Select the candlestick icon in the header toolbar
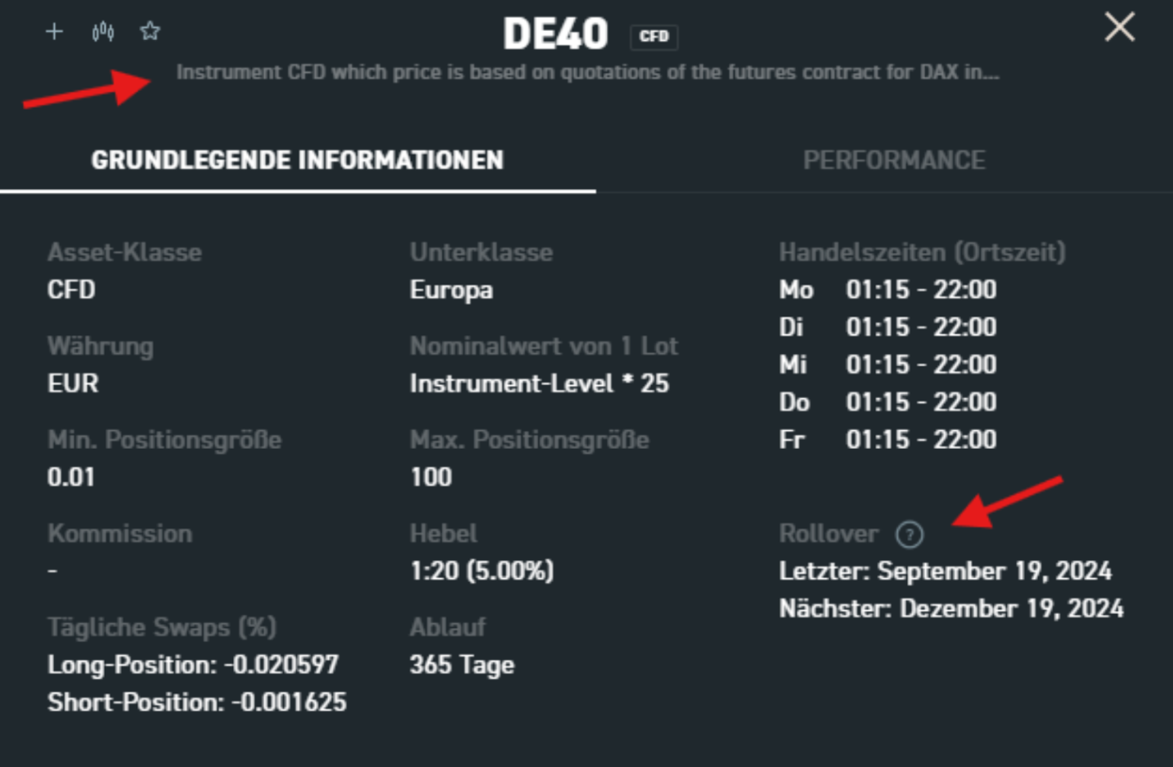Viewport: 1173px width, 767px height. tap(101, 31)
